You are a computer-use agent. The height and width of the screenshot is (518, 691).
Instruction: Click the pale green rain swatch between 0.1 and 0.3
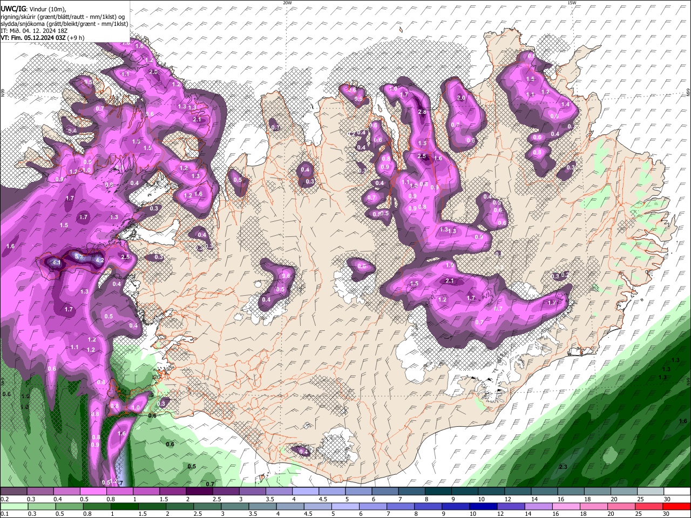coord(13,506)
